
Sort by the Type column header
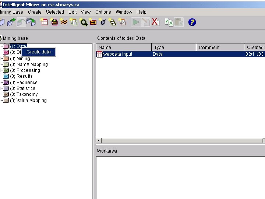tap(174, 48)
